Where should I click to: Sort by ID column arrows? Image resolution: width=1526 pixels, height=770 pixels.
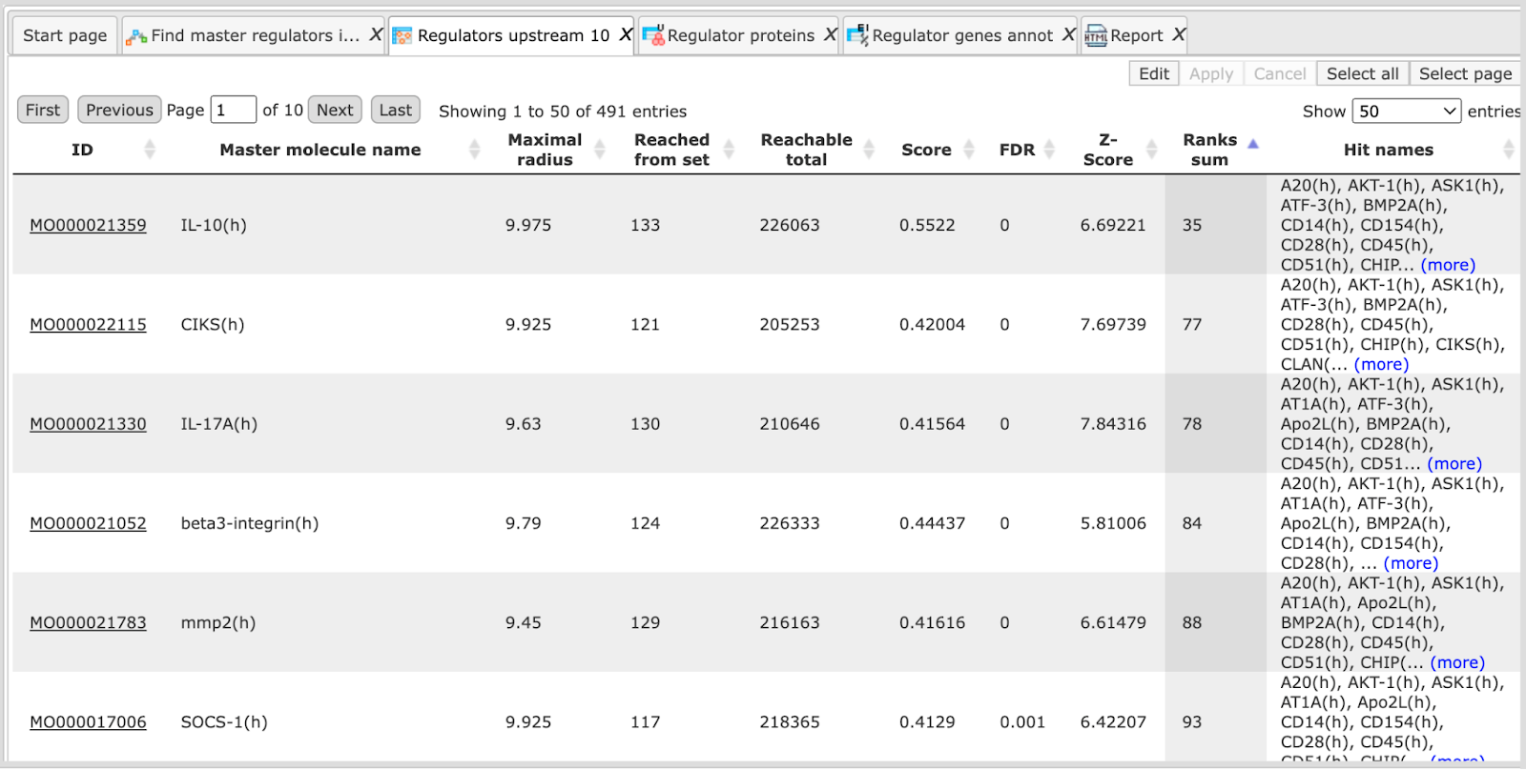click(150, 150)
